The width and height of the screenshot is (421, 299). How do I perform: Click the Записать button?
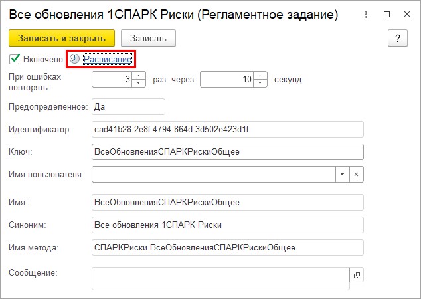click(x=148, y=38)
